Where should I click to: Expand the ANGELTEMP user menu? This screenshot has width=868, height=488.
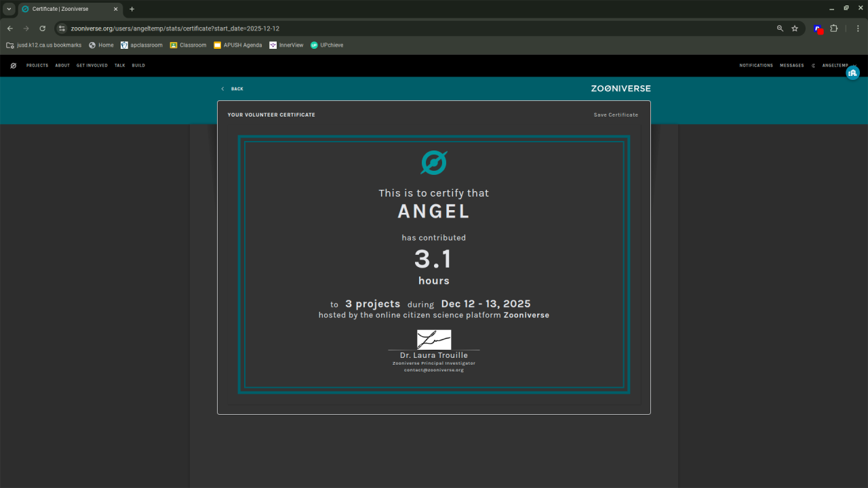click(x=839, y=66)
